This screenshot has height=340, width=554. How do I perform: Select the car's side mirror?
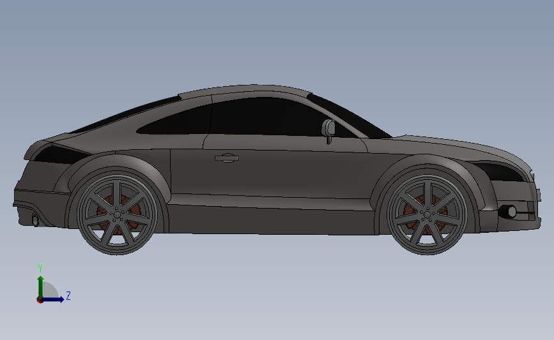(x=328, y=131)
